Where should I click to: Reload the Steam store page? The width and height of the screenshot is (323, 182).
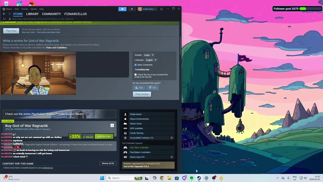click(4, 19)
